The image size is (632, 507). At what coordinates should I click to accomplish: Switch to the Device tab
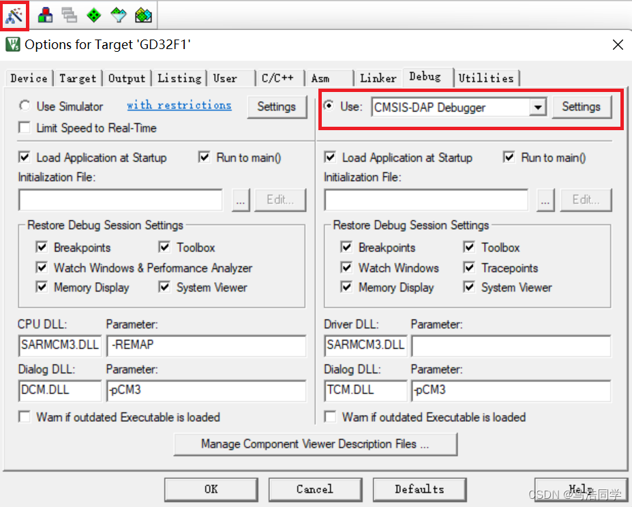point(29,78)
